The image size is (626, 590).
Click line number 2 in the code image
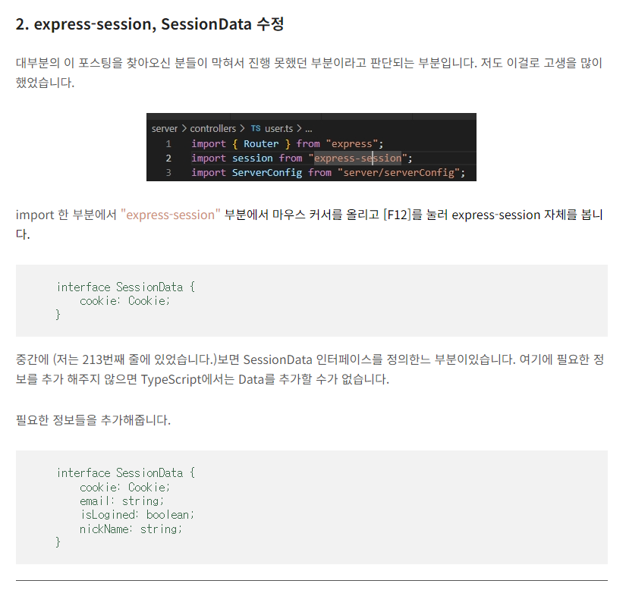pos(168,158)
